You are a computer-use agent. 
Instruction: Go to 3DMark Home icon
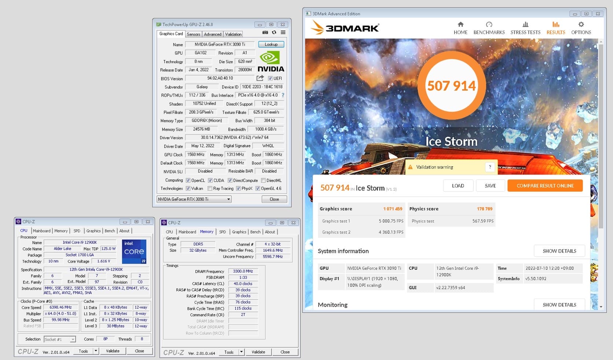pos(460,25)
